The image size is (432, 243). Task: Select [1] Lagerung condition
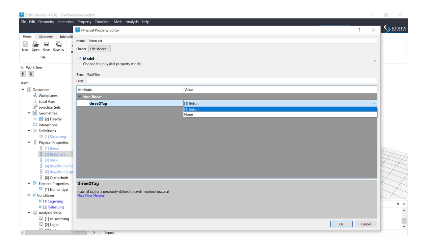coord(53,201)
